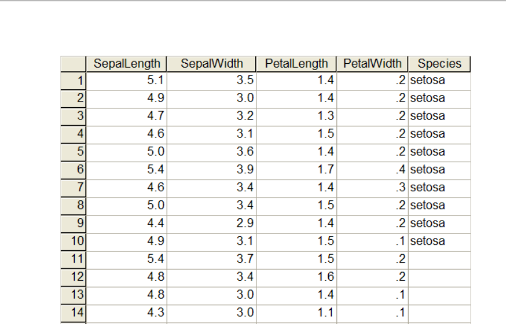506x324 pixels.
Task: Click the PetalLength column header
Action: point(296,63)
